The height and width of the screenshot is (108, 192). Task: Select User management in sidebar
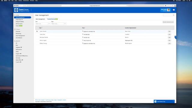click(x=22, y=17)
